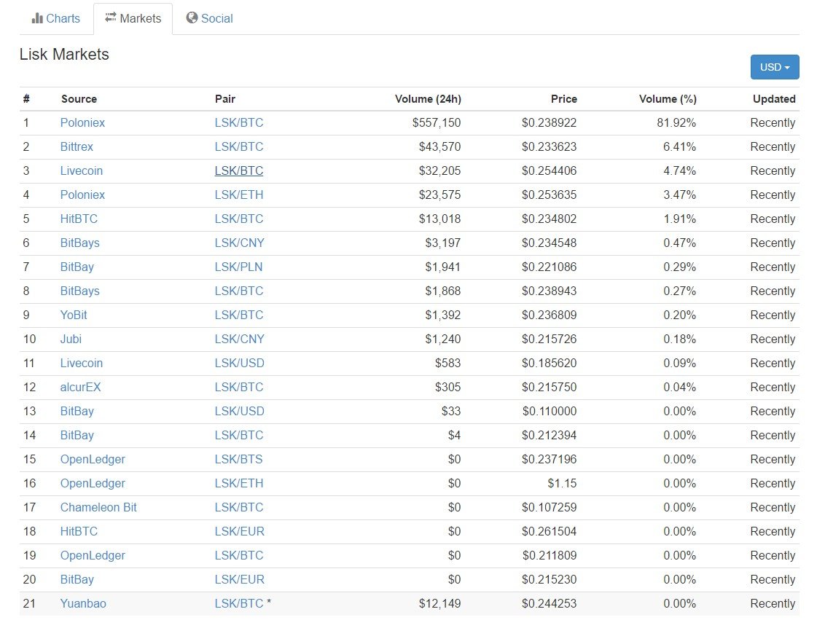Open Poloniex source link in row 4
The image size is (817, 628).
point(82,195)
